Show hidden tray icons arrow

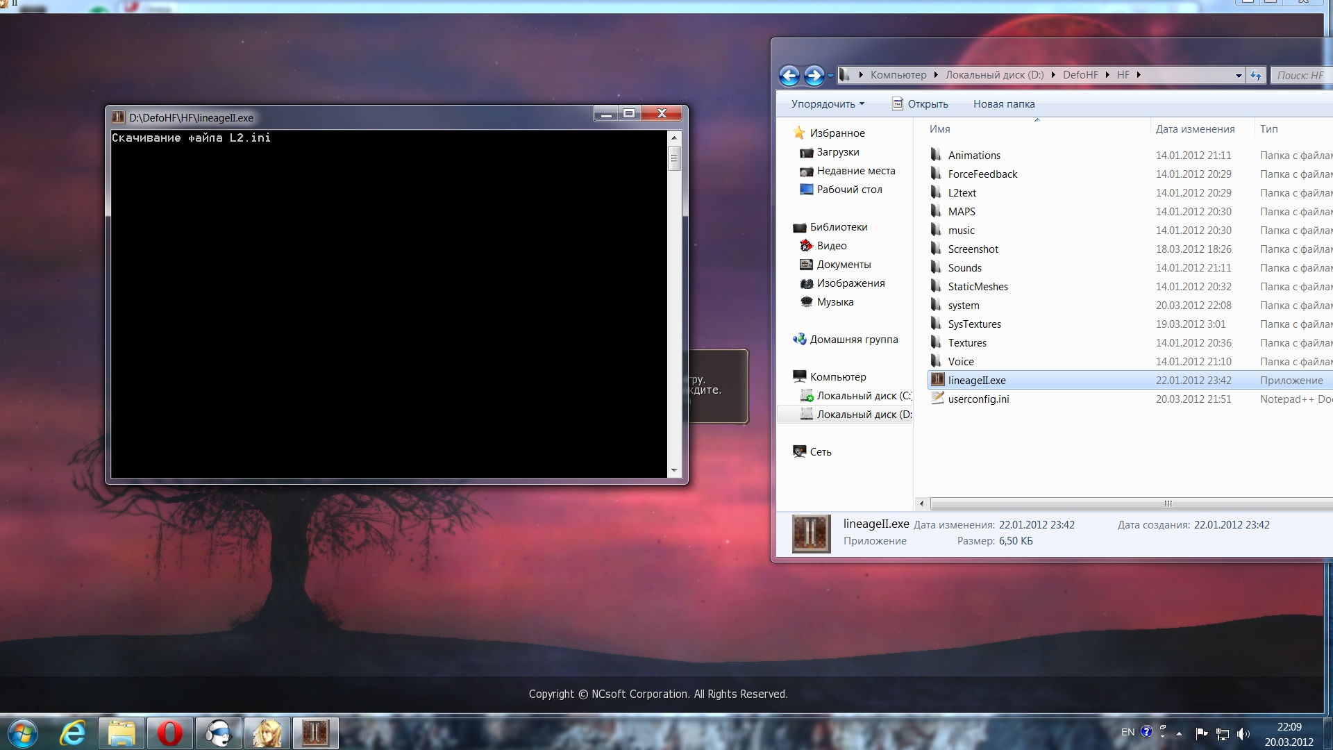(x=1179, y=733)
